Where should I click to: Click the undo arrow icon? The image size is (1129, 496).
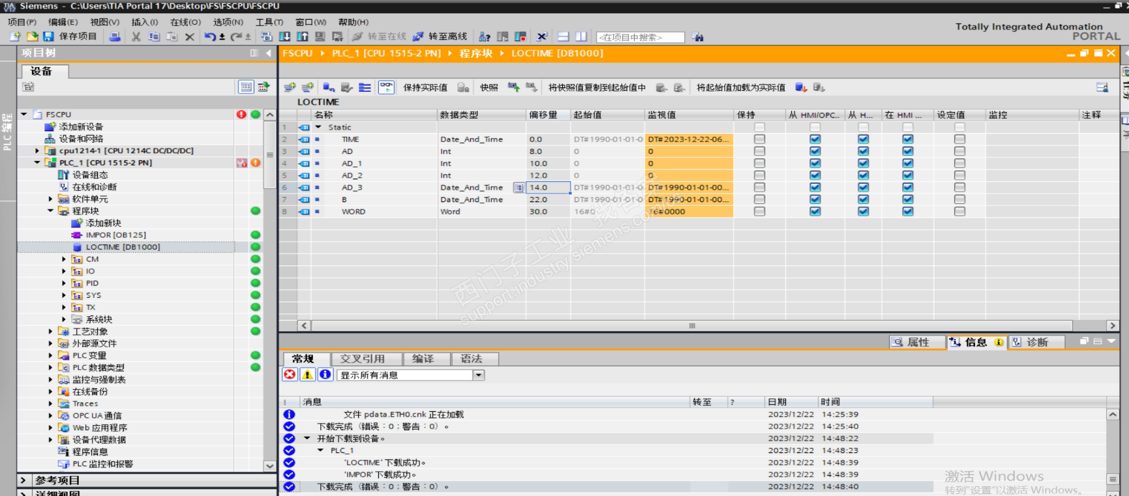click(x=209, y=36)
